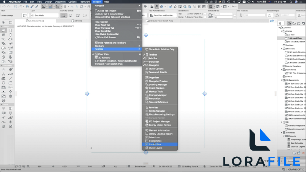
Task: Uncheck Statusbar in the Palettes submenu
Action: coord(160,62)
